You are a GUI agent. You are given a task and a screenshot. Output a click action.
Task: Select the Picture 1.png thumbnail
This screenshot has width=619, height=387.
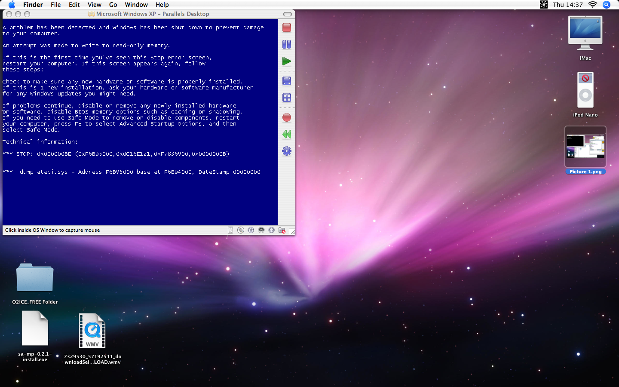click(585, 147)
